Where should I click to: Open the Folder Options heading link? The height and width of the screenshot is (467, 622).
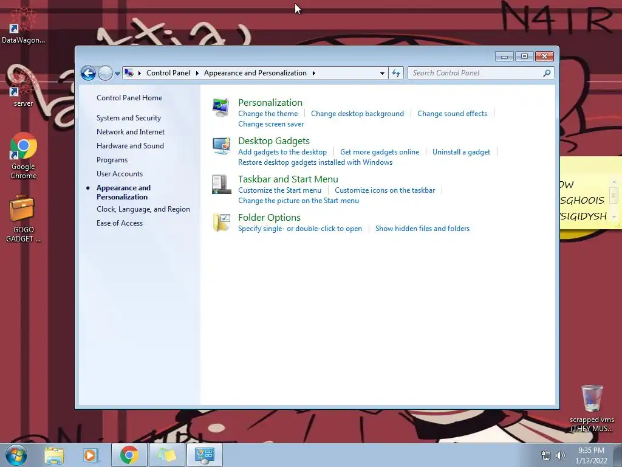click(x=269, y=218)
